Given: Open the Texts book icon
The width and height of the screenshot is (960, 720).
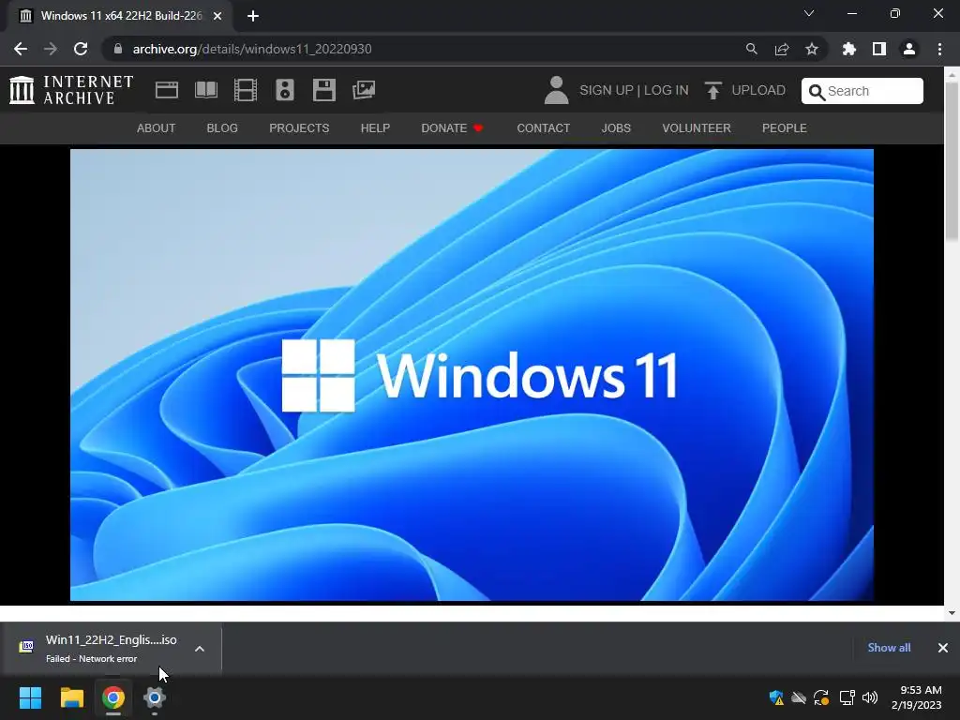Looking at the screenshot, I should [206, 90].
